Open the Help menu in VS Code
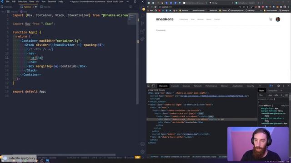 click(60, 1)
